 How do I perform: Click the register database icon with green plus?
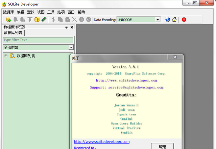click(9, 20)
